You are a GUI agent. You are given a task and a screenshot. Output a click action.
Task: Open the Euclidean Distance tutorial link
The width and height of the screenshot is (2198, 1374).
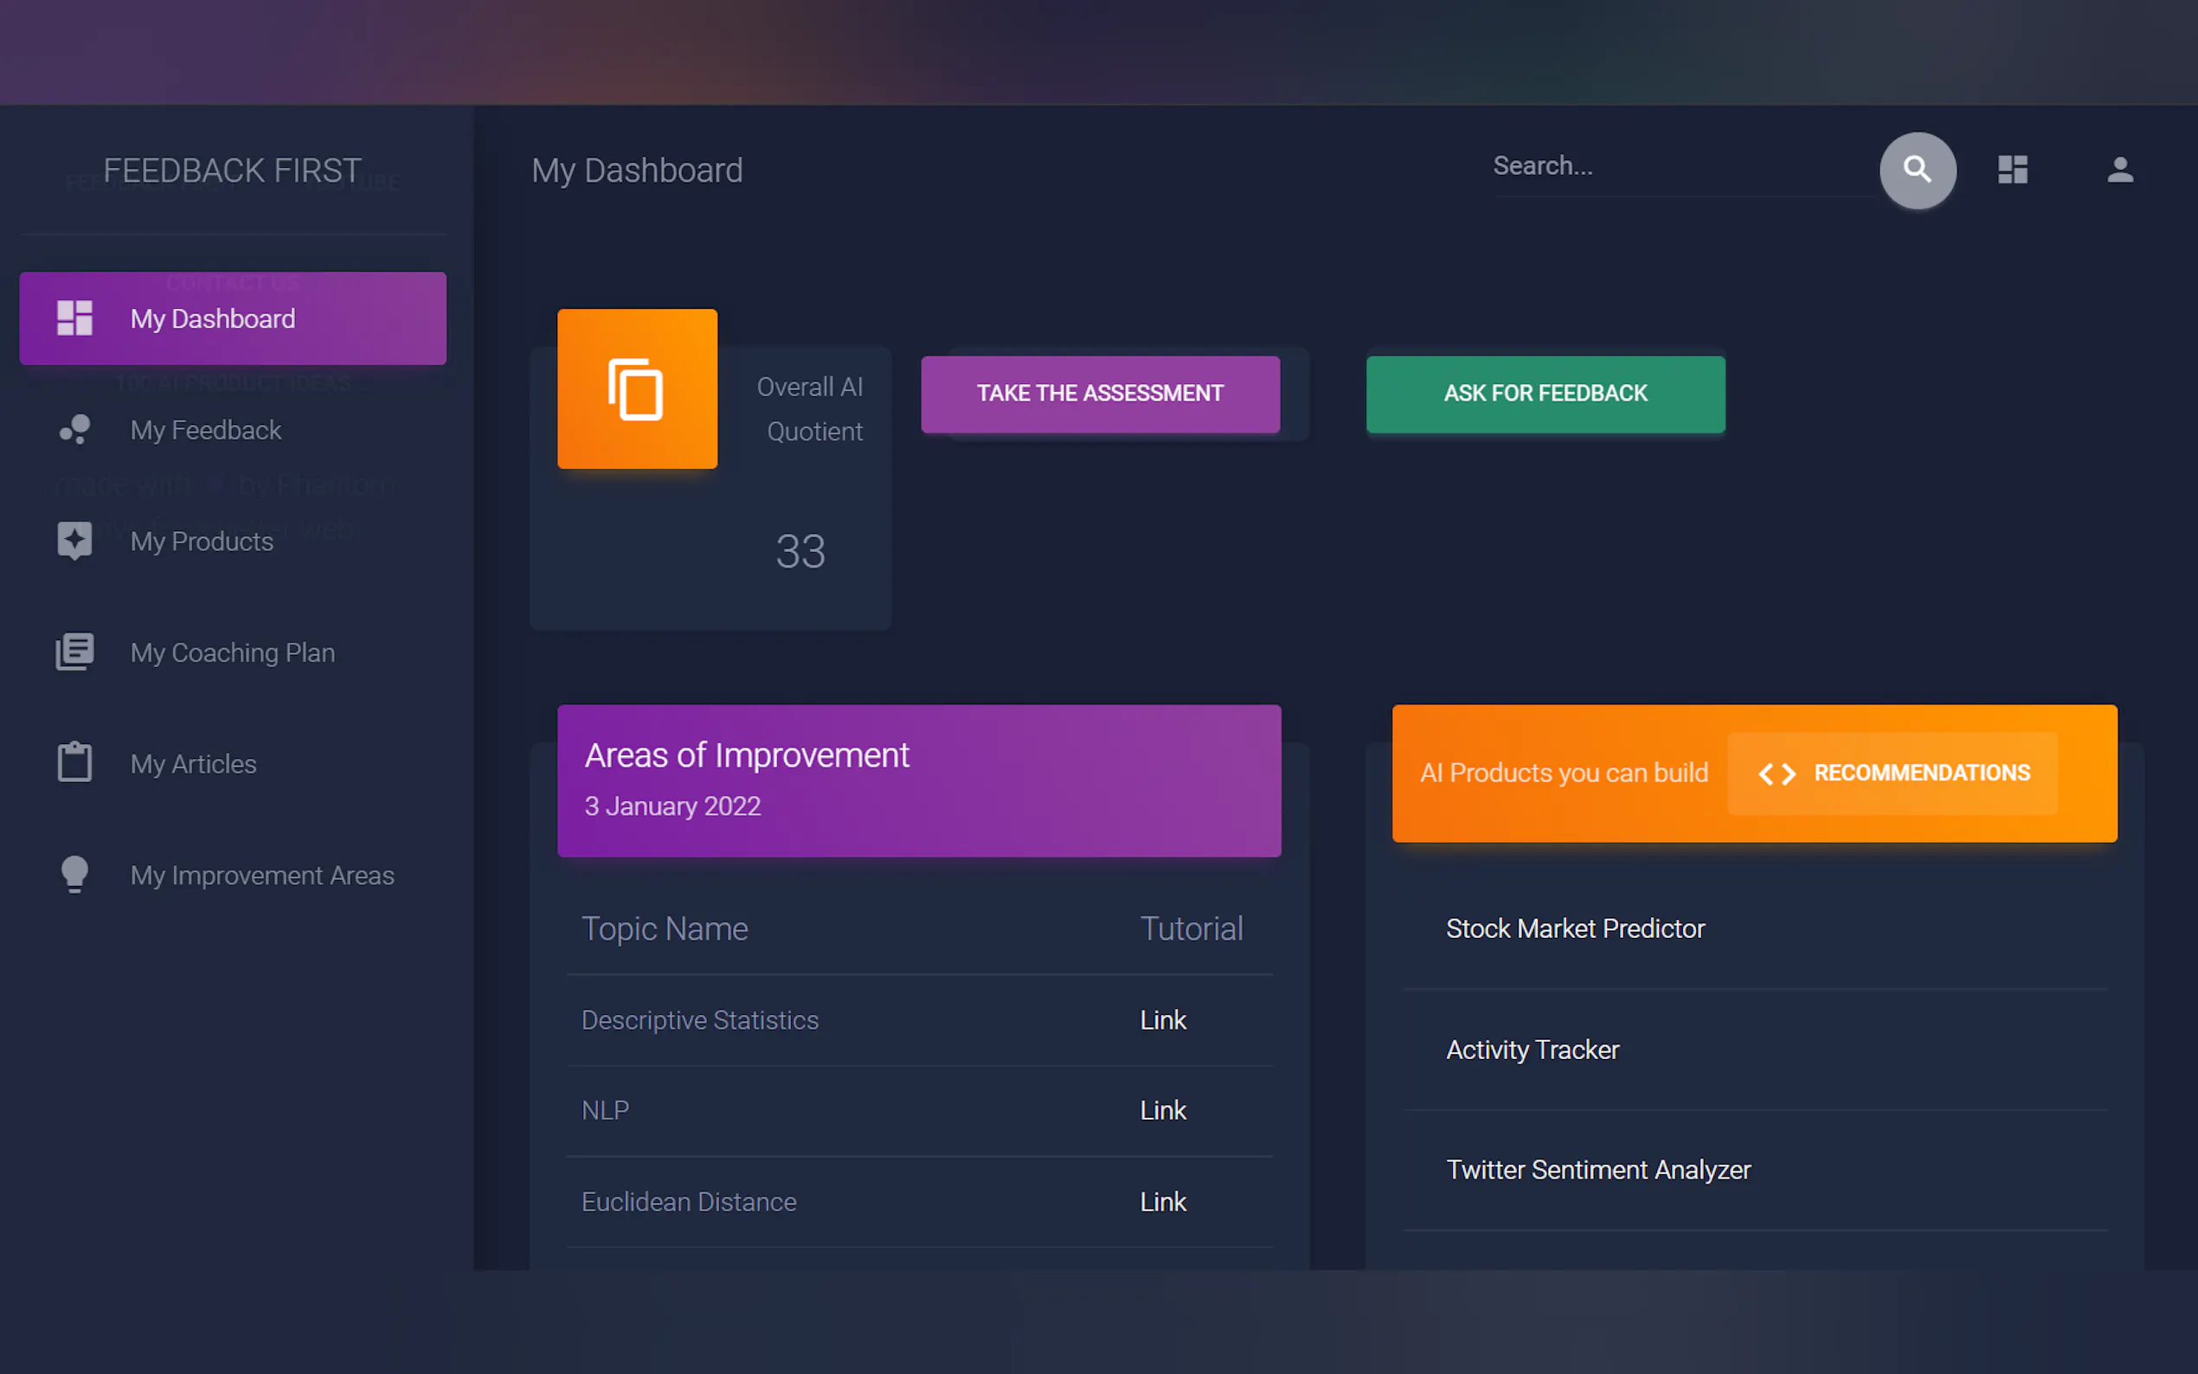pyautogui.click(x=1162, y=1203)
